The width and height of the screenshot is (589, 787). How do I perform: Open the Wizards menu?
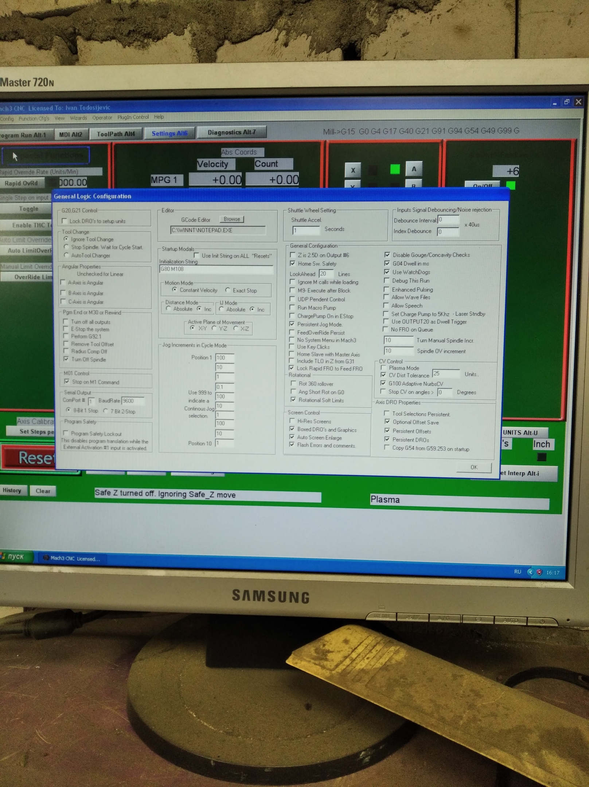click(78, 118)
